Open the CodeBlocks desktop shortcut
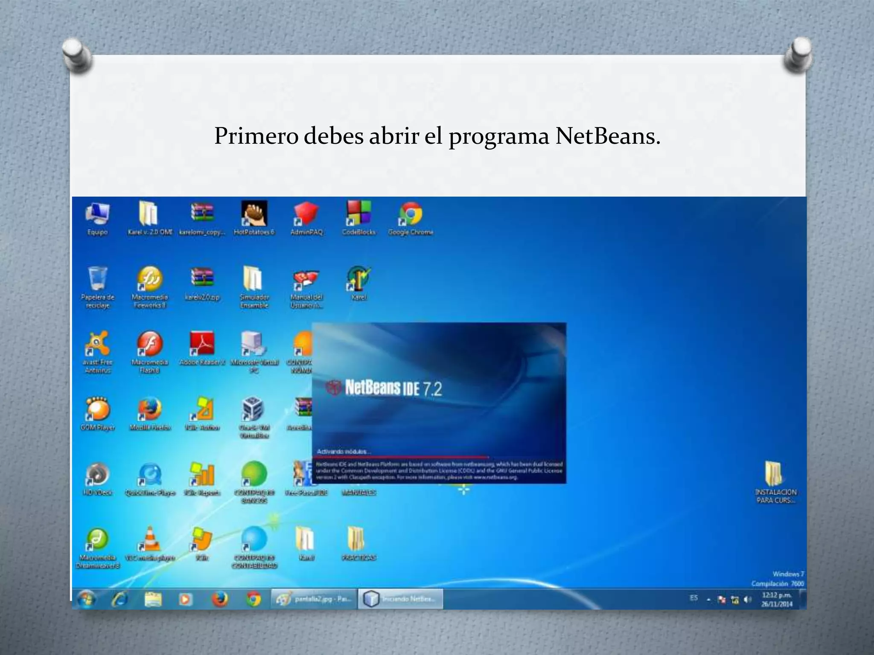The height and width of the screenshot is (655, 874). (358, 219)
